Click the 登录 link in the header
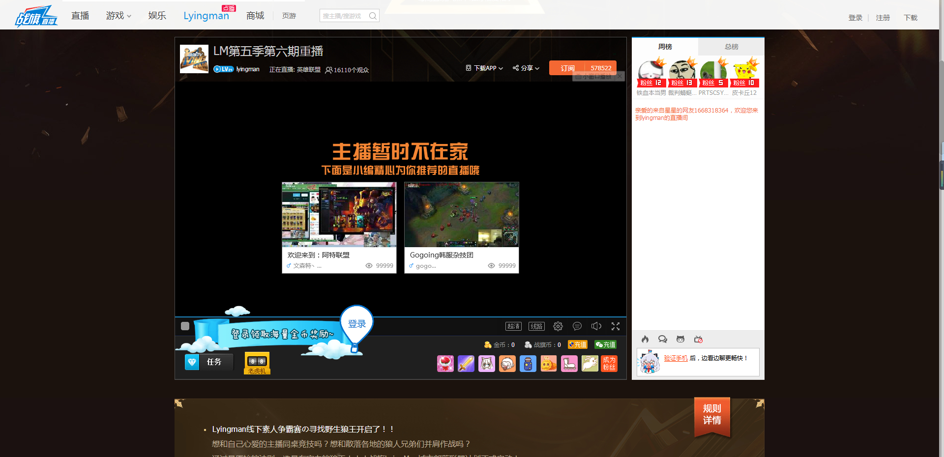944x457 pixels. pyautogui.click(x=855, y=18)
